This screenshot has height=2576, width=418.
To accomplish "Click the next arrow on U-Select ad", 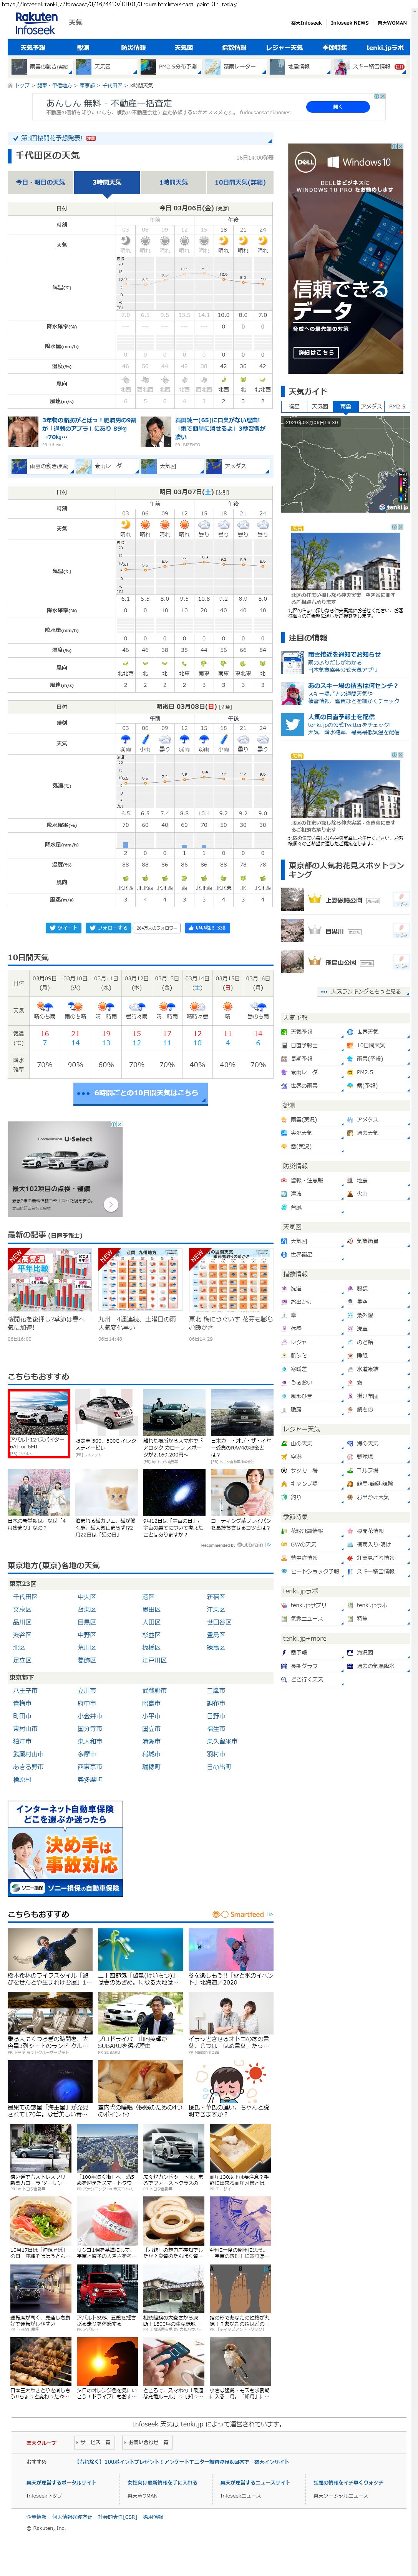I will pos(111,1205).
